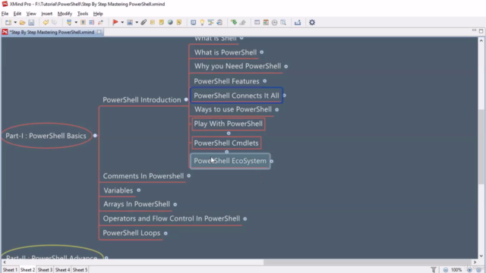Open the View menu

point(31,14)
